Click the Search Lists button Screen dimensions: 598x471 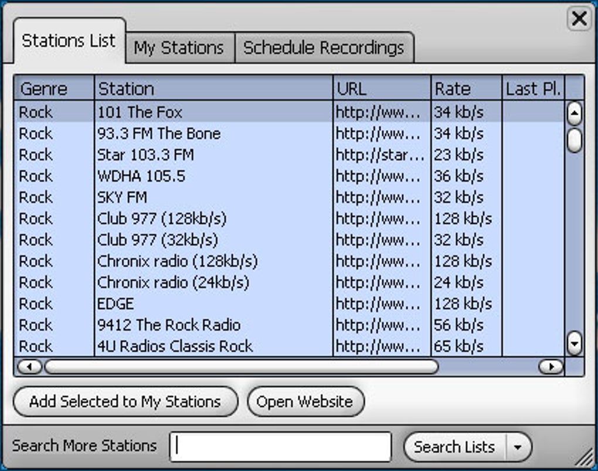pyautogui.click(x=454, y=446)
